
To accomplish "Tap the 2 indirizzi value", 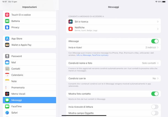I will 151,47.
